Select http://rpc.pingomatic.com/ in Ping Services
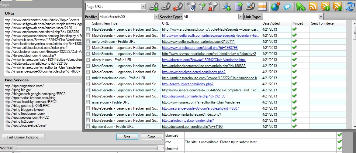This screenshot has height=153, width=356. coord(24,86)
